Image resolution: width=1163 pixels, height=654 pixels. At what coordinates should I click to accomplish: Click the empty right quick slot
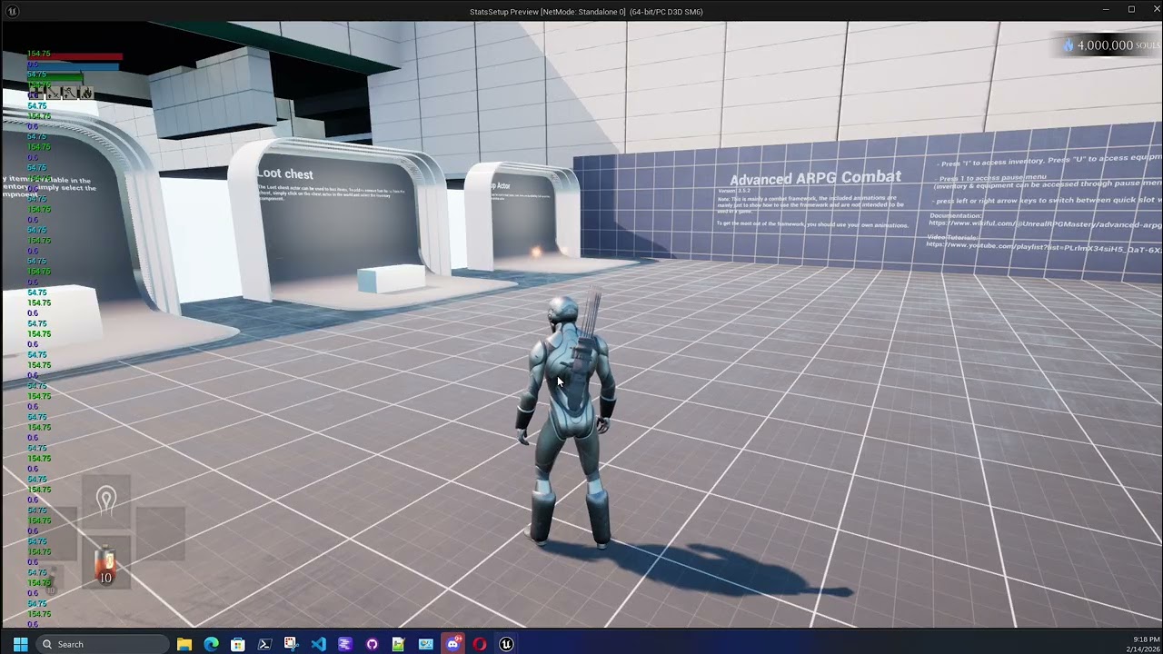click(160, 531)
